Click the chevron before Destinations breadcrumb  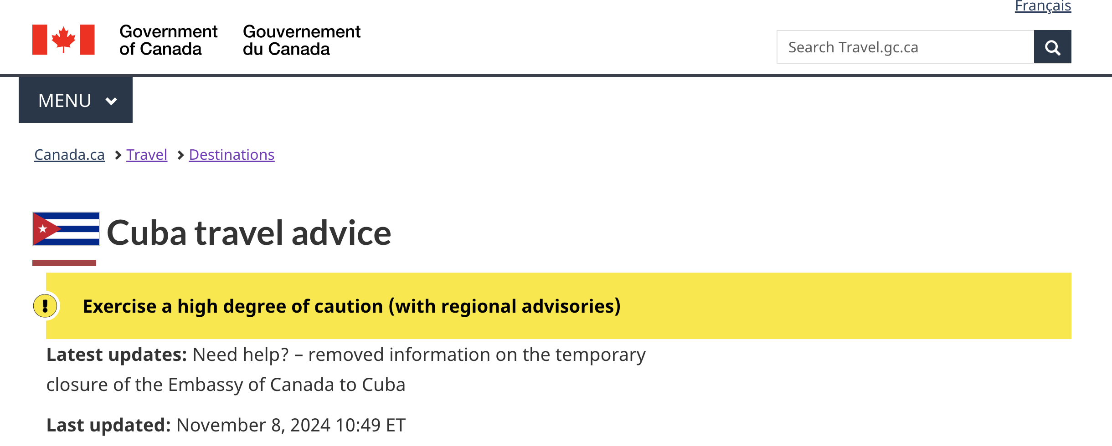pos(180,155)
